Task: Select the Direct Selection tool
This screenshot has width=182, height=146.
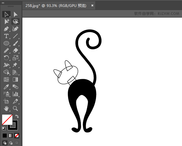Action: pyautogui.click(x=15, y=15)
